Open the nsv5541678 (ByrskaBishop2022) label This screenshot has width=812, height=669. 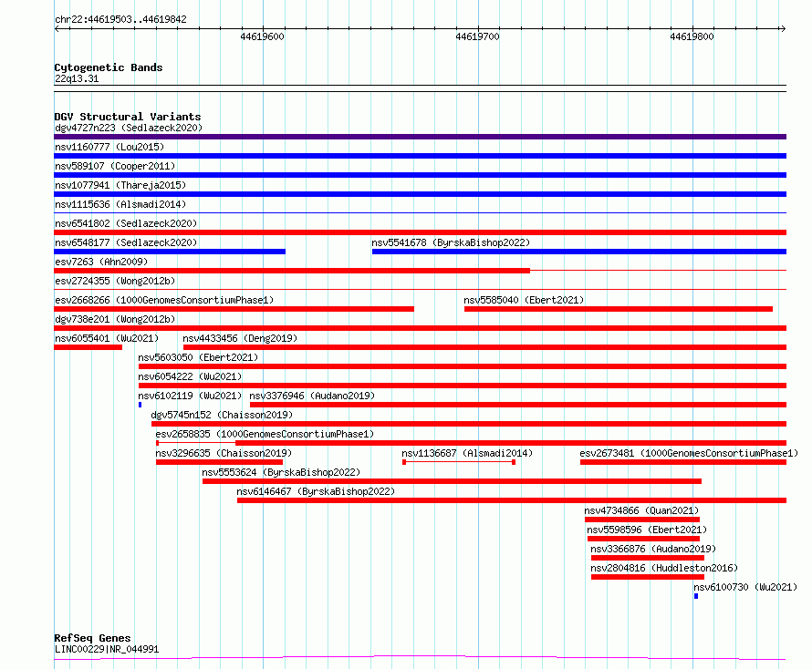point(451,242)
